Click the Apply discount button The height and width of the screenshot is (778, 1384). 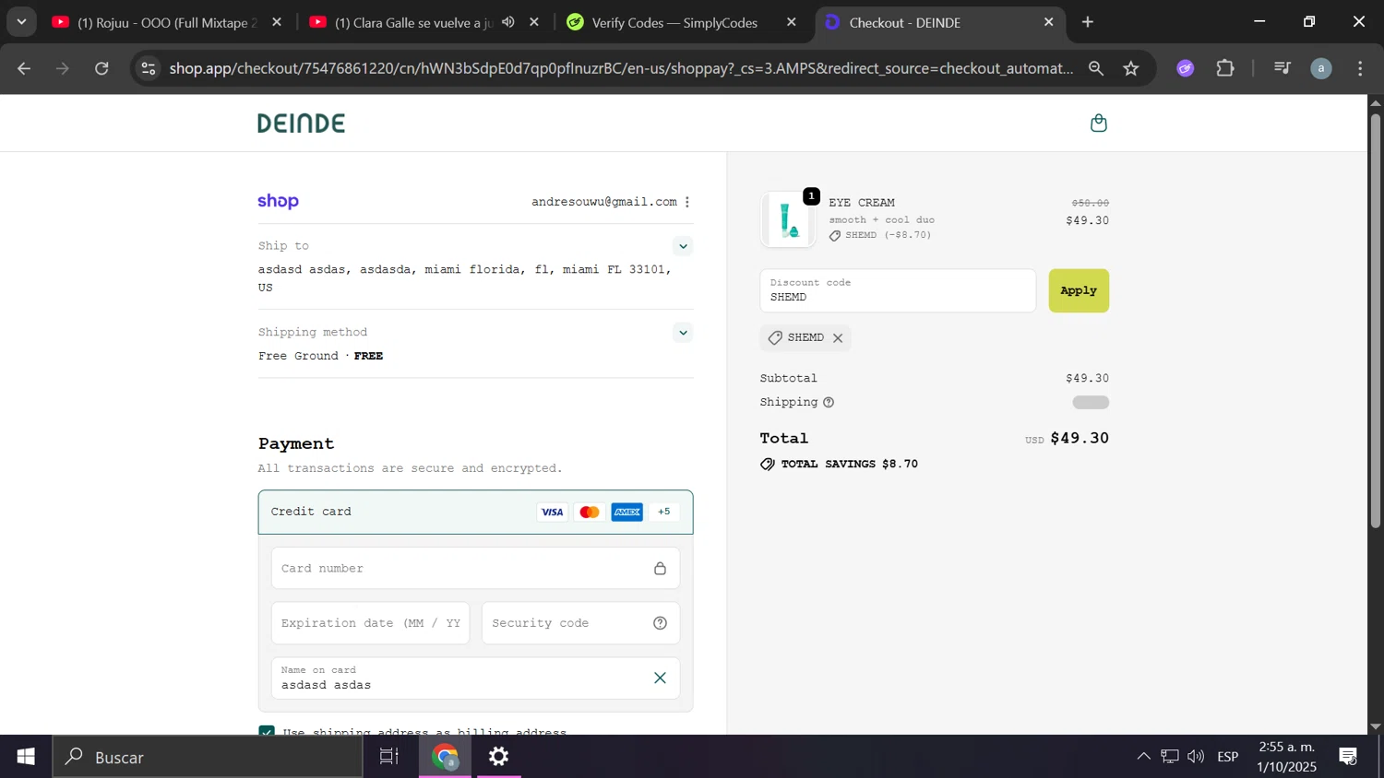(x=1079, y=290)
